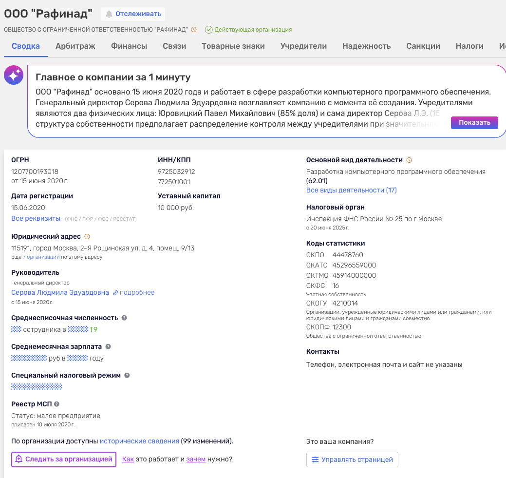Follow the исторические сведения link
Viewport: 506px width, 478px height.
coord(139,441)
